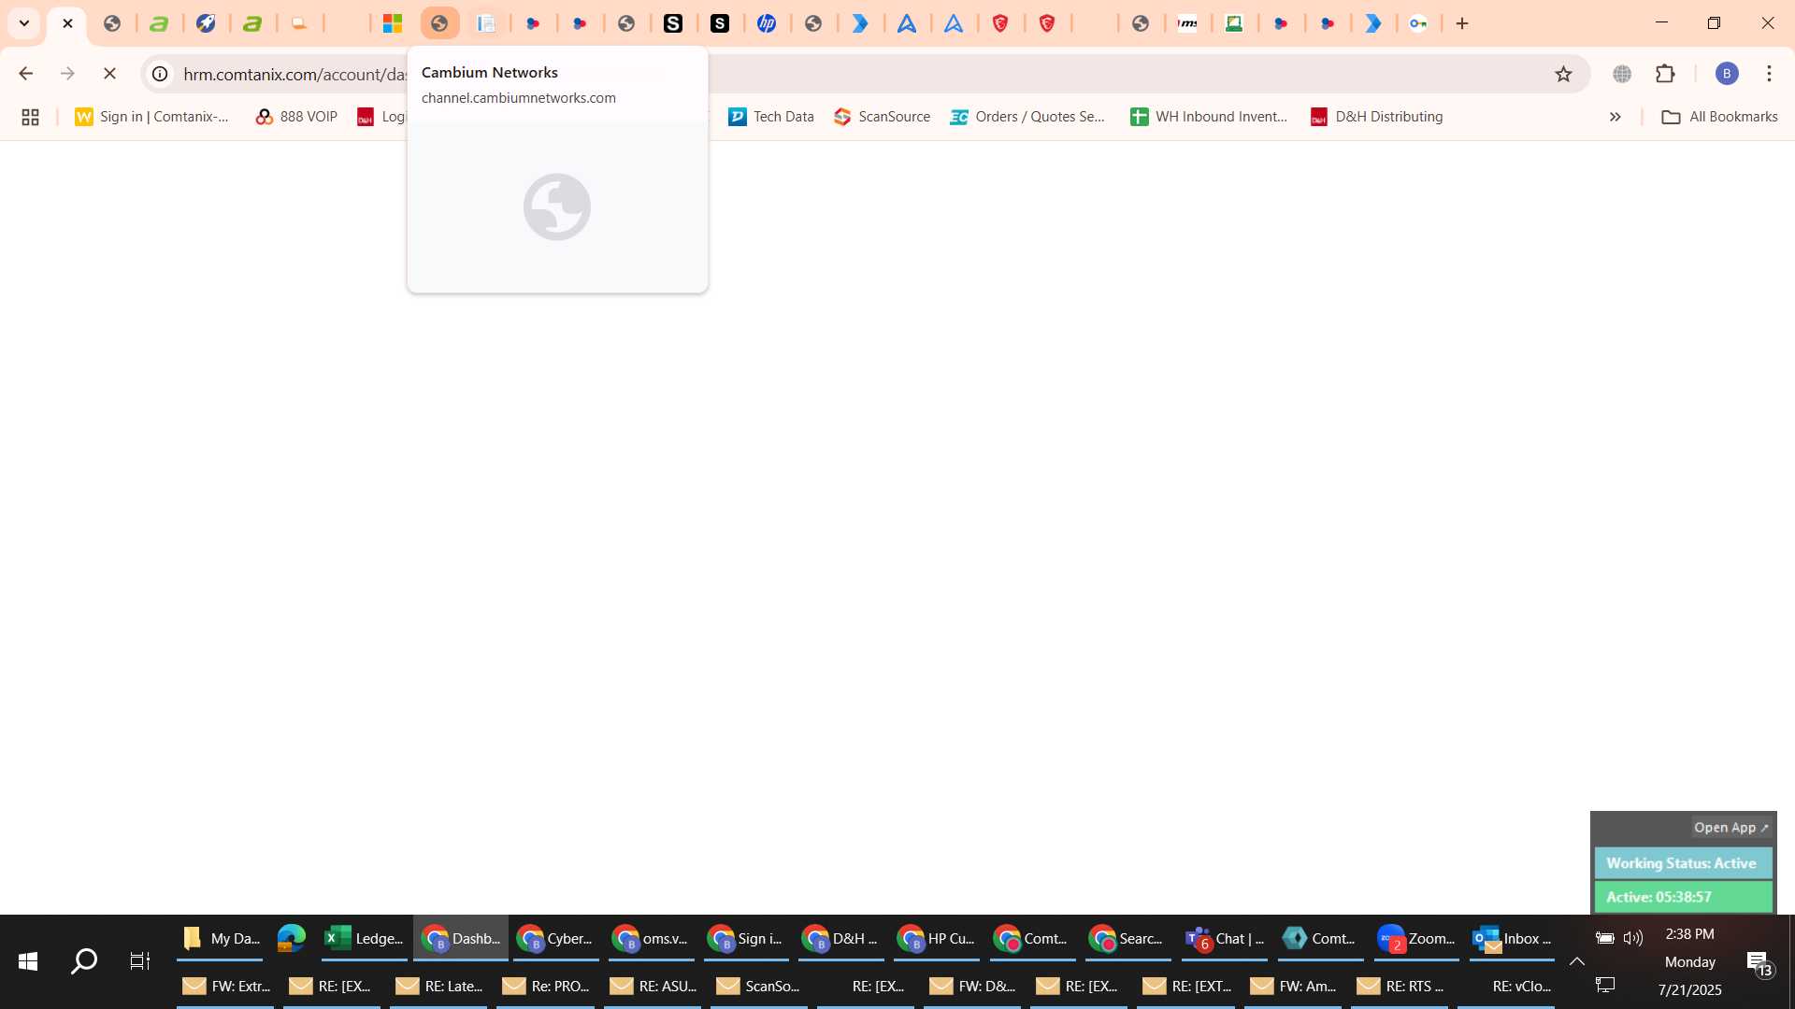1795x1009 pixels.
Task: Open Task View on taskbar
Action: 140,961
